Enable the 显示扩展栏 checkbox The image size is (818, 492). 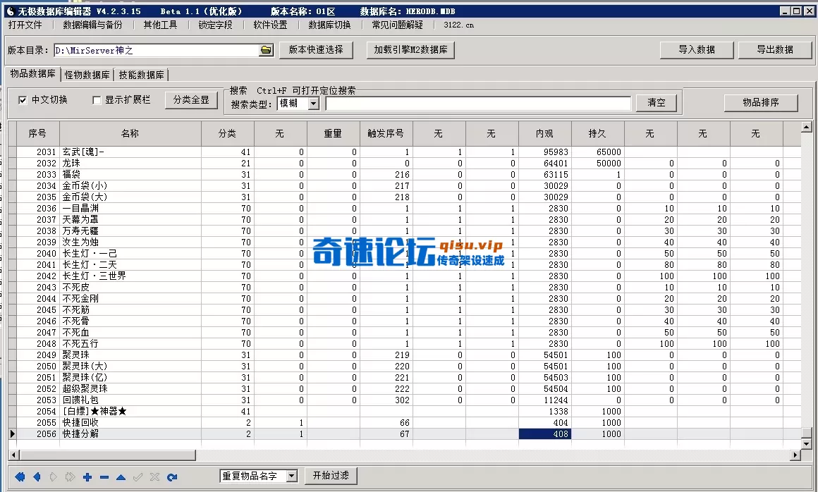point(97,100)
